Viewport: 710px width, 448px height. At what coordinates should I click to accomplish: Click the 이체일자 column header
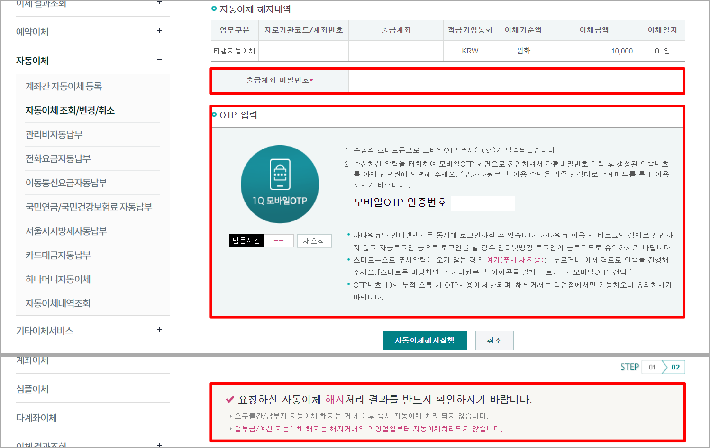click(x=663, y=30)
